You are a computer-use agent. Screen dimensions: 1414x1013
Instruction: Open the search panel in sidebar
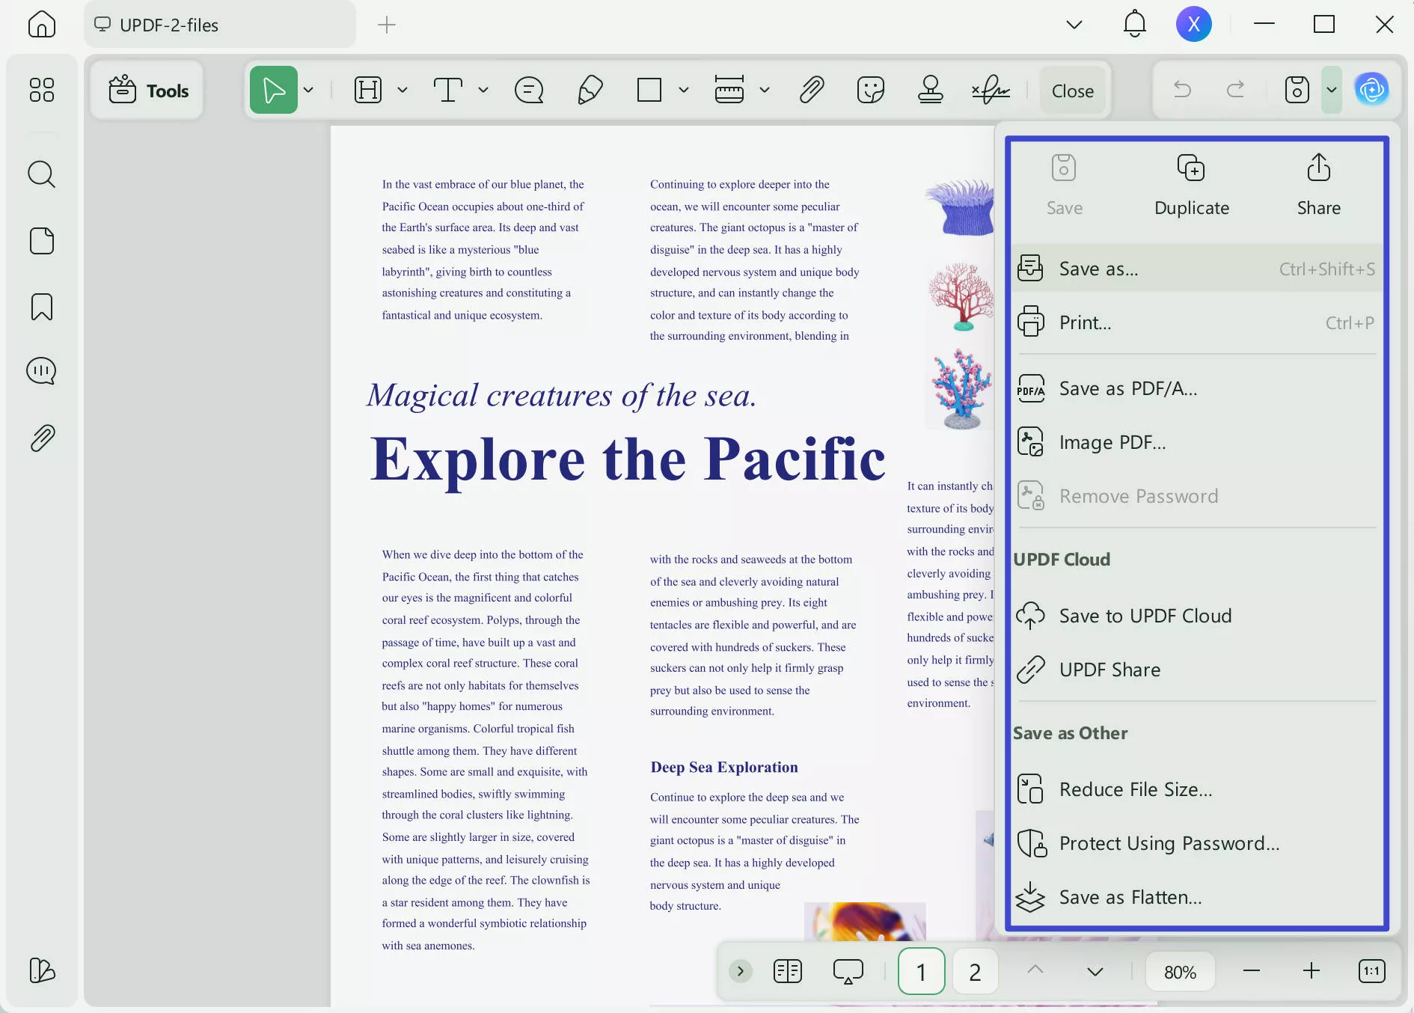click(x=42, y=174)
